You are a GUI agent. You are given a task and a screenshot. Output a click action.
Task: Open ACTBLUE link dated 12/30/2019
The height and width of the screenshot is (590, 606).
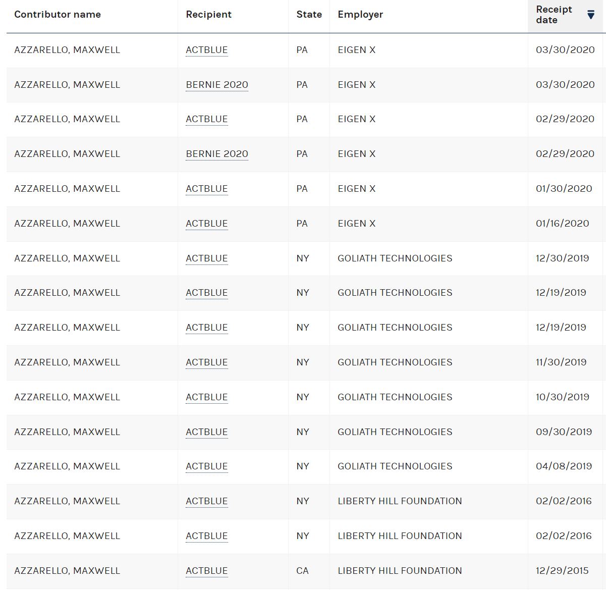[207, 258]
